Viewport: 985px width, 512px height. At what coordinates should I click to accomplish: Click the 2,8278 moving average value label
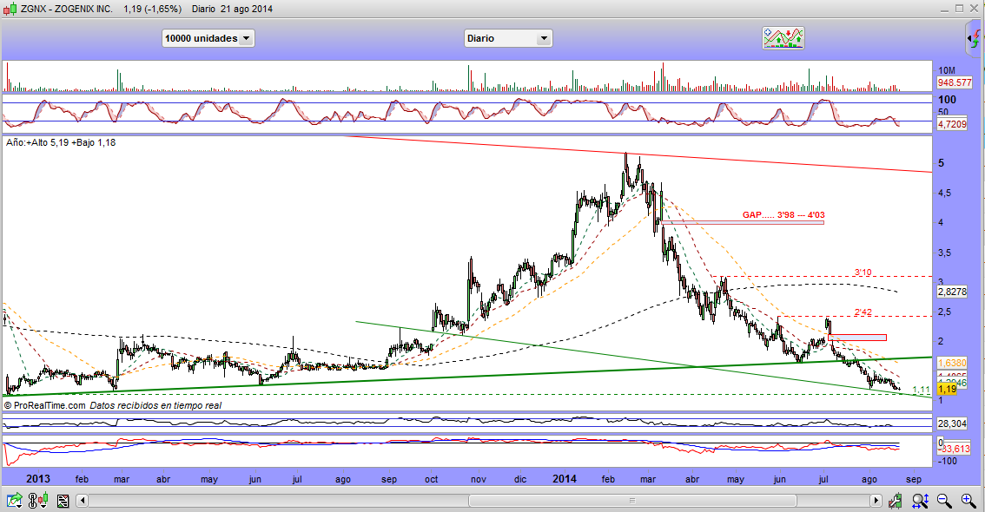pos(952,292)
